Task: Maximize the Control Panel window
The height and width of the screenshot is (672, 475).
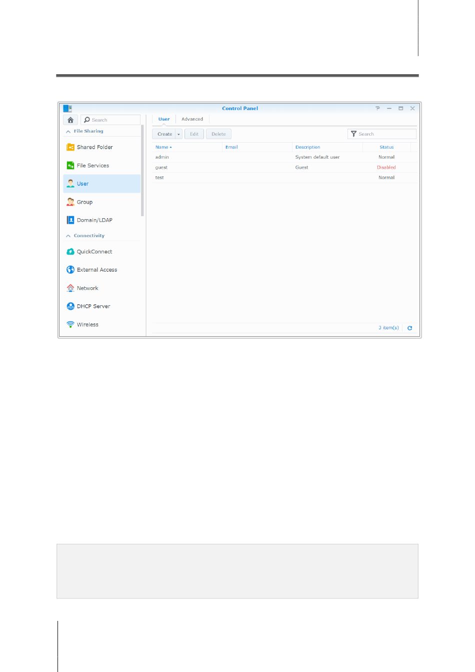Action: point(401,108)
